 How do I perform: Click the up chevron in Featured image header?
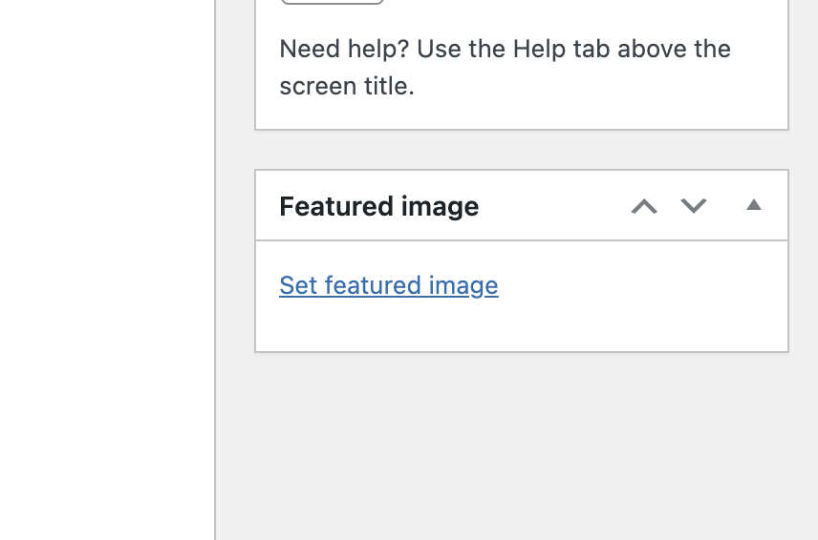[x=644, y=206]
